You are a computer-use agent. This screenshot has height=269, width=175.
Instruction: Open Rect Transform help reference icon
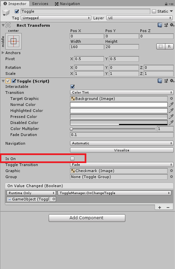pyautogui.click(x=160, y=25)
